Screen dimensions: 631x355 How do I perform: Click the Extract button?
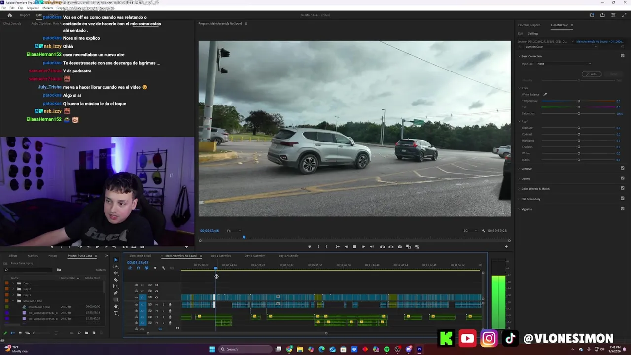point(391,247)
